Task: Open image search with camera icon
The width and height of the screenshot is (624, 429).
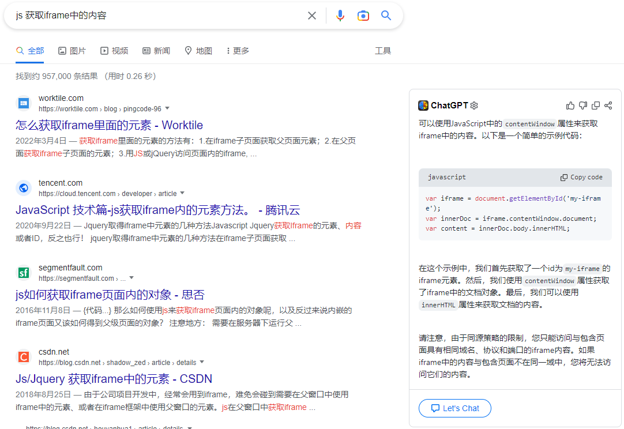Action: tap(363, 16)
